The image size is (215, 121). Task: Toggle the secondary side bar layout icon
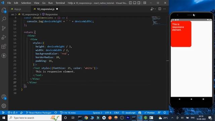139,3
